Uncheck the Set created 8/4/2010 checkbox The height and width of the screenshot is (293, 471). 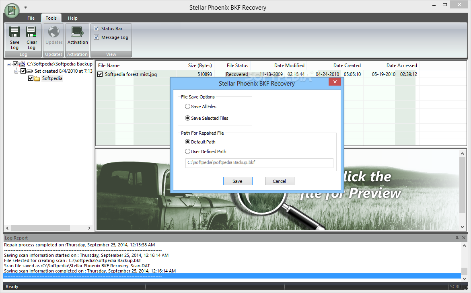(23, 71)
